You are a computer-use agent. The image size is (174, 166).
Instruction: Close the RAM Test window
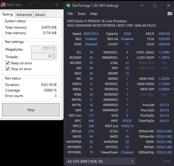tap(57, 5)
